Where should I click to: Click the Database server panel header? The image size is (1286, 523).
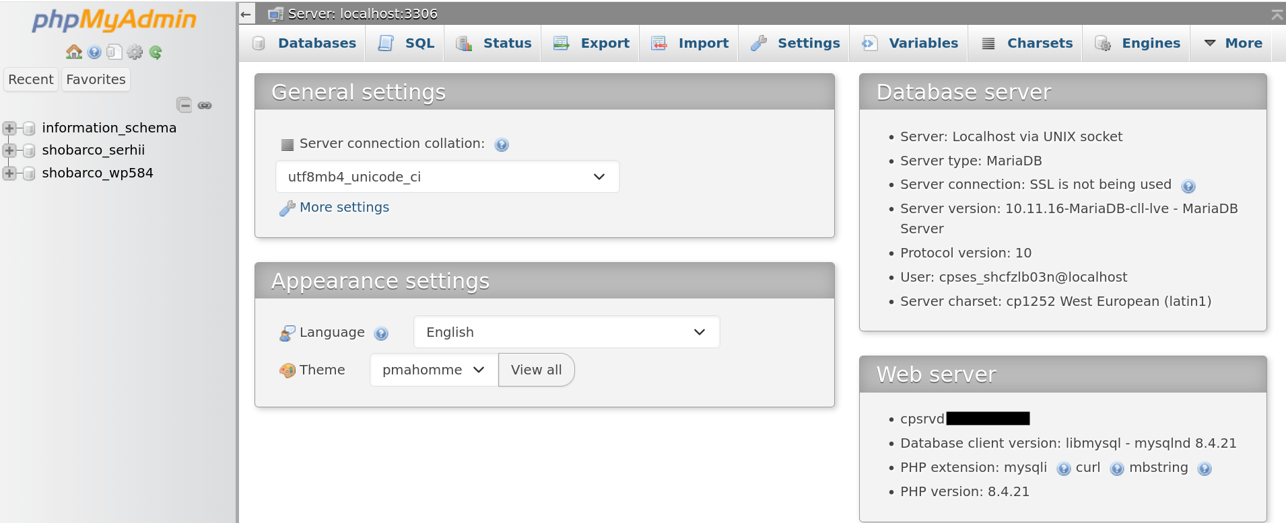click(1063, 92)
